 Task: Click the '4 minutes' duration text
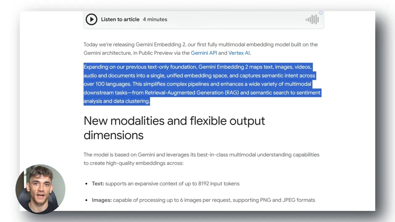pos(155,19)
